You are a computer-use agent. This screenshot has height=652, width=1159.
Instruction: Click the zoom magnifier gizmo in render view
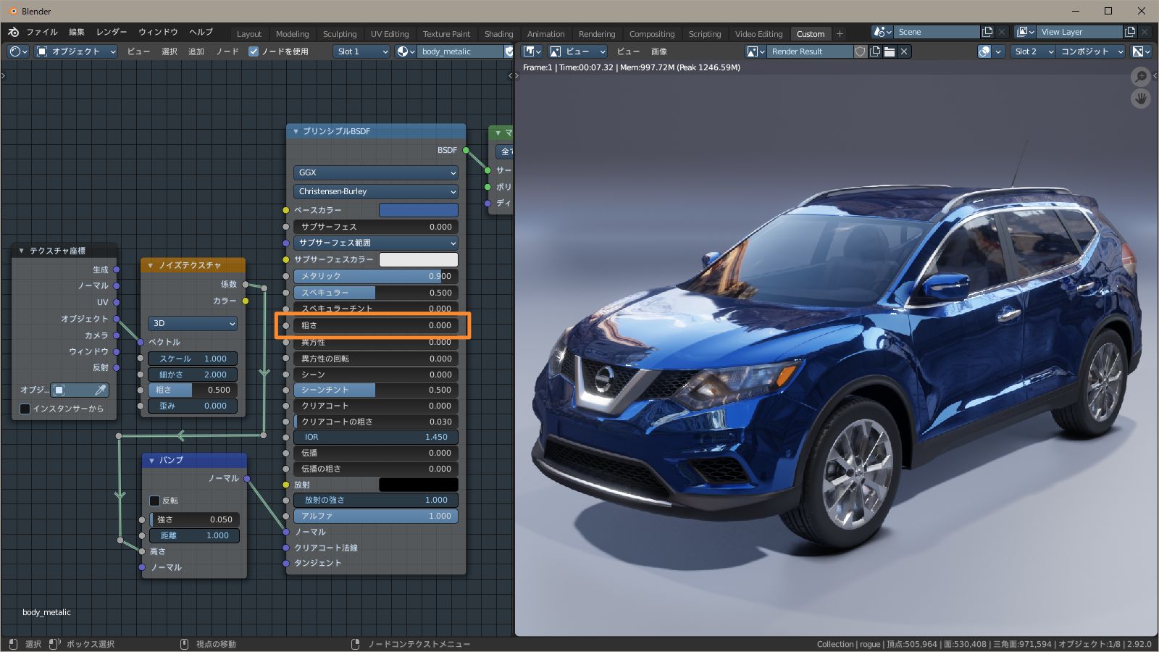(1140, 77)
